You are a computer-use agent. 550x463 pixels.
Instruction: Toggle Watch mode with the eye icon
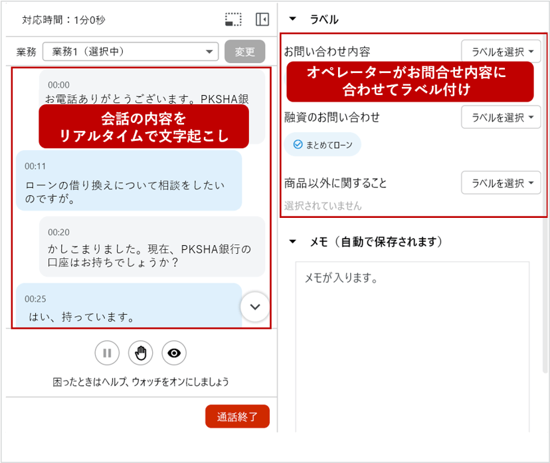point(174,353)
